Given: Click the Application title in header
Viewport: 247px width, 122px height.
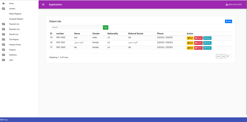Looking at the screenshot, I should point(56,5).
